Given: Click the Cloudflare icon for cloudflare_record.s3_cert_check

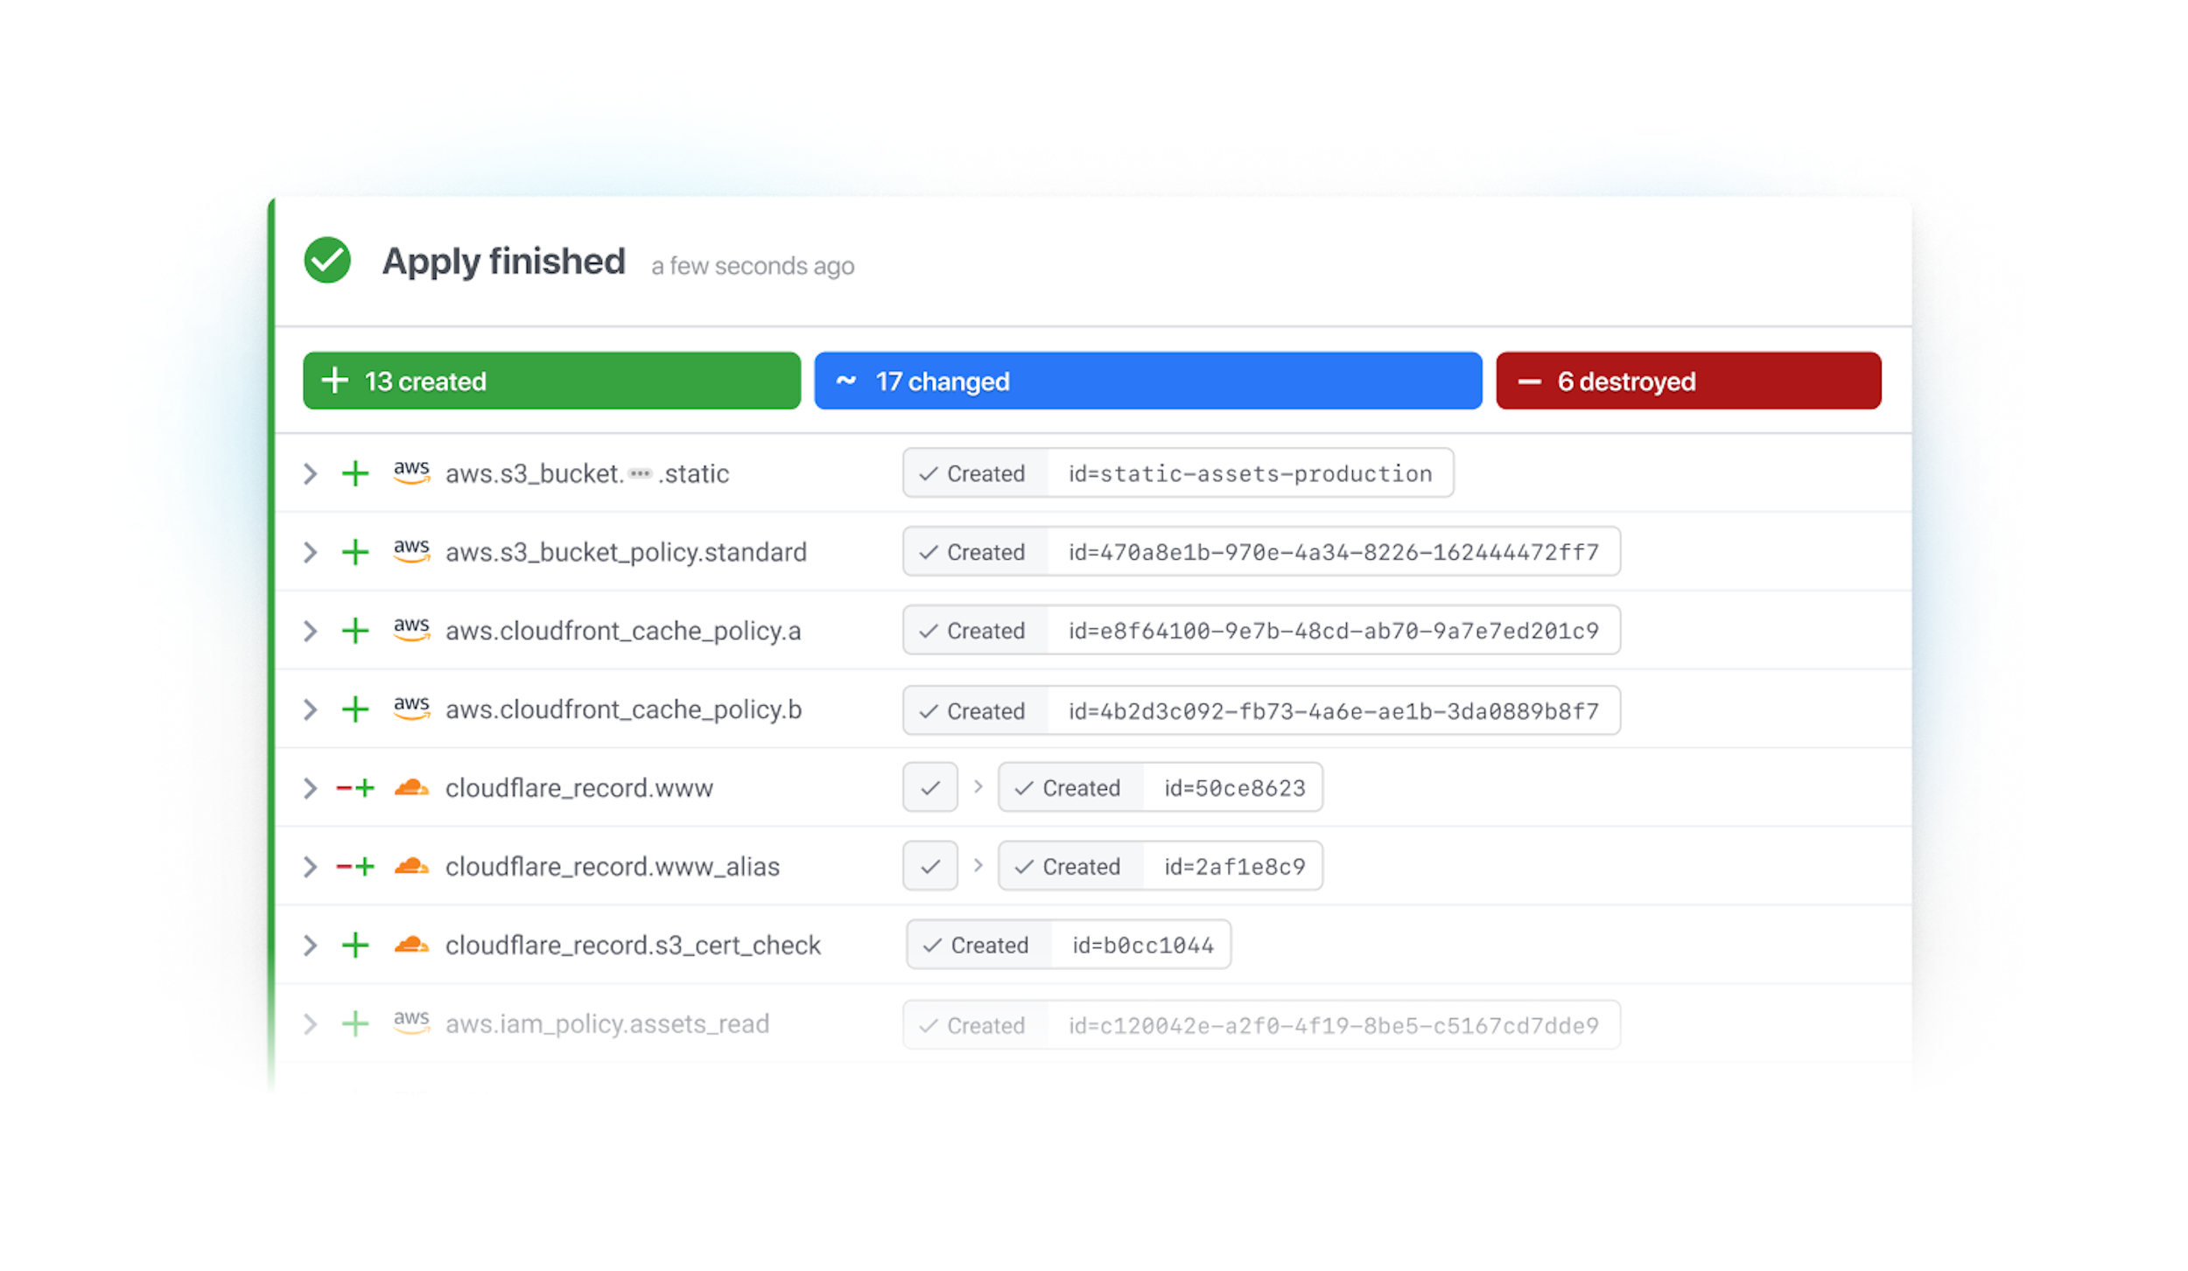Looking at the screenshot, I should (x=412, y=945).
